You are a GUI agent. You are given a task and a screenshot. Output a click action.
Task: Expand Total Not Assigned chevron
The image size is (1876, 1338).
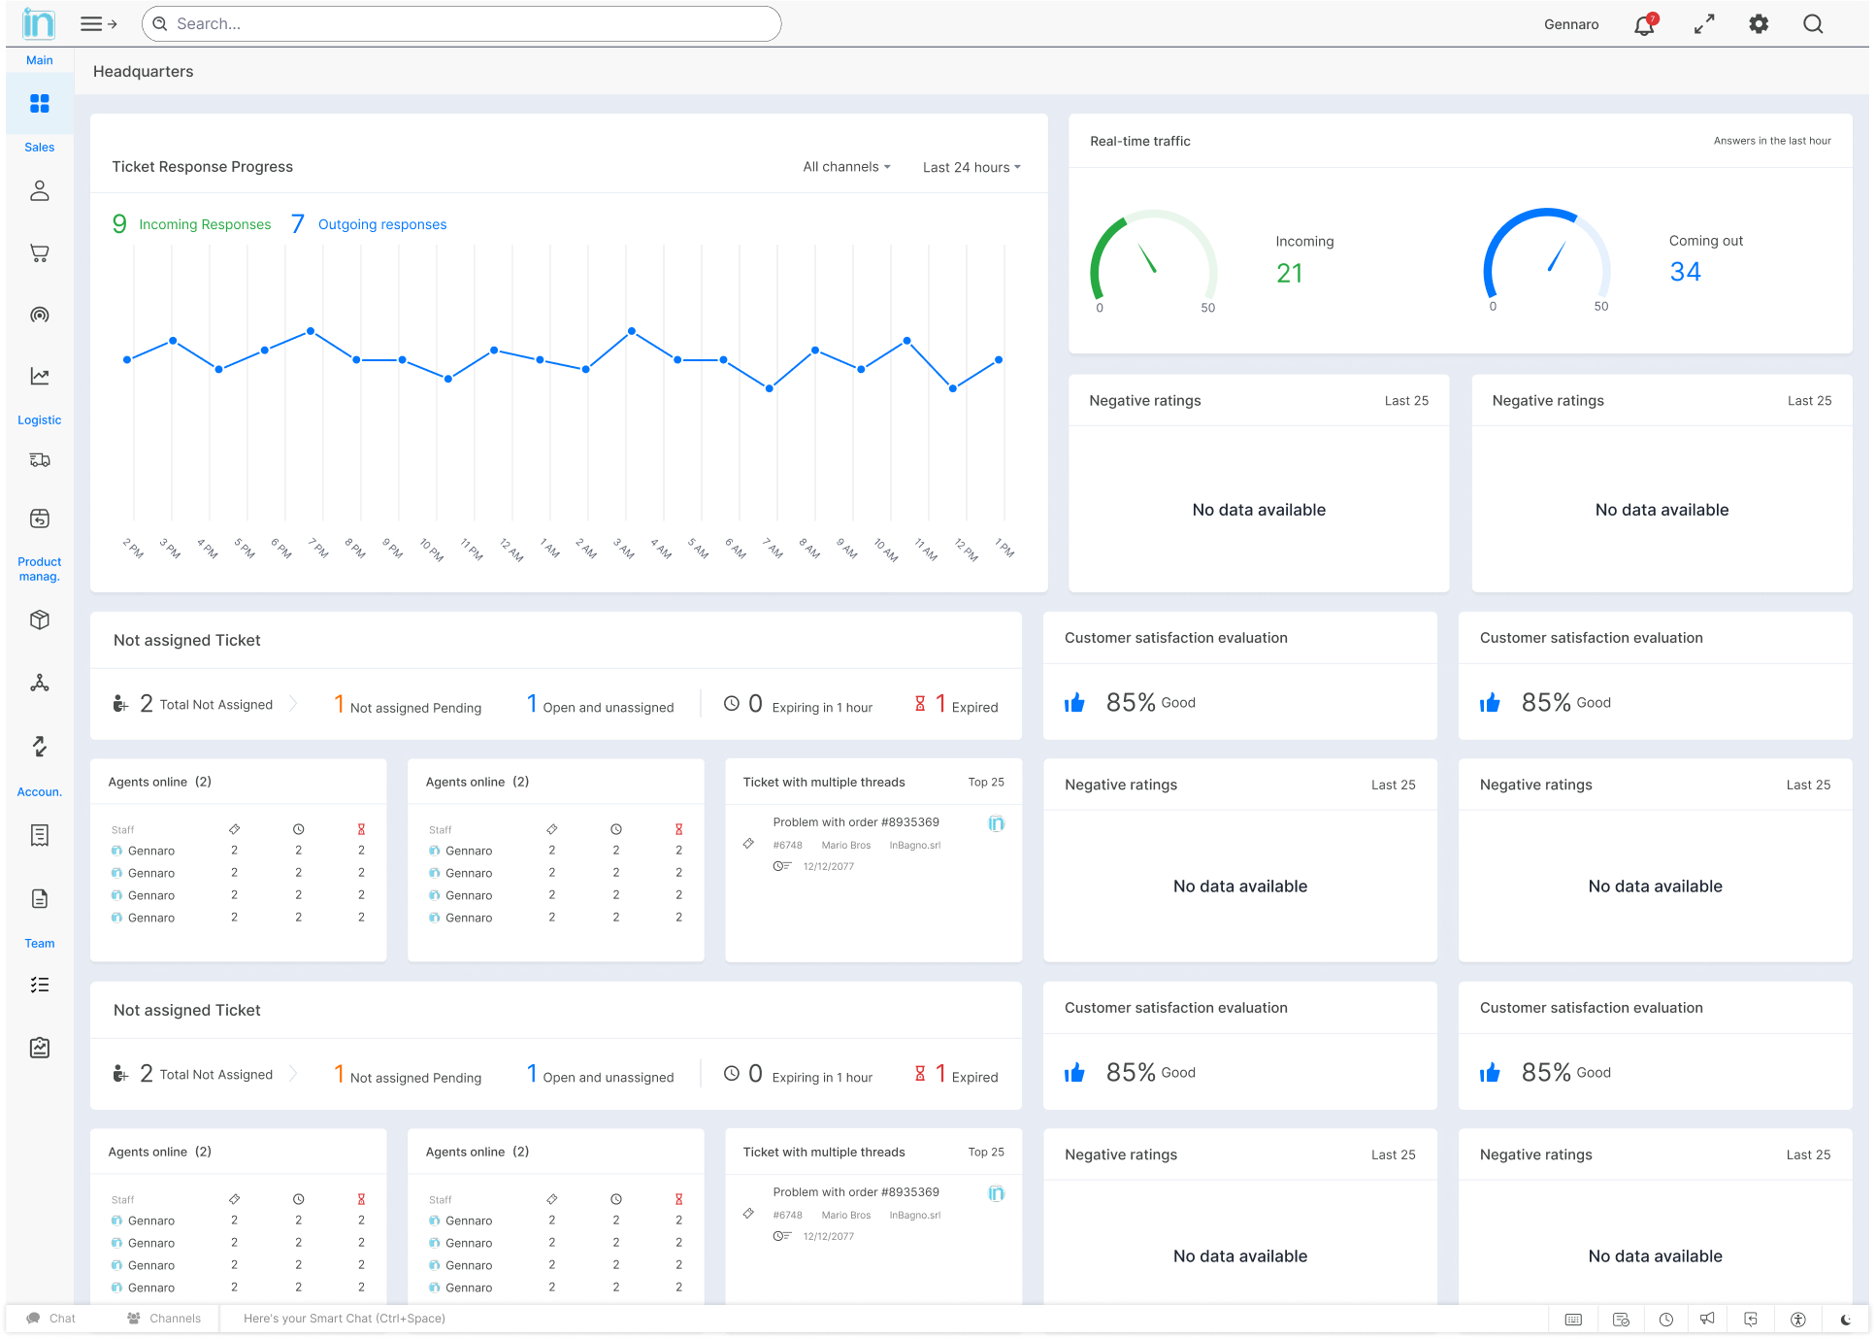293,704
